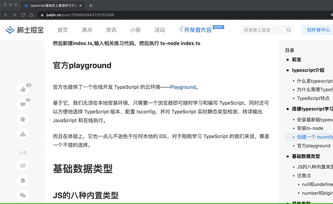Select the typescript基础 browser tab

53,6
